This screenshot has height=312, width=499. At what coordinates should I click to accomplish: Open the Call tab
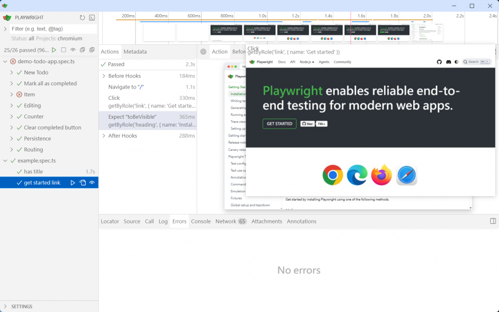(149, 221)
